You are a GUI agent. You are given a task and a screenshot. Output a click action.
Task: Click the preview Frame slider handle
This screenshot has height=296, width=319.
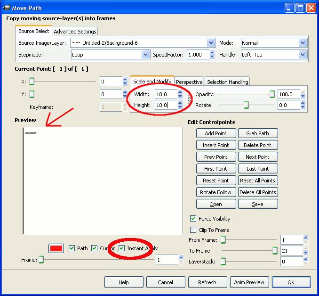(x=41, y=260)
